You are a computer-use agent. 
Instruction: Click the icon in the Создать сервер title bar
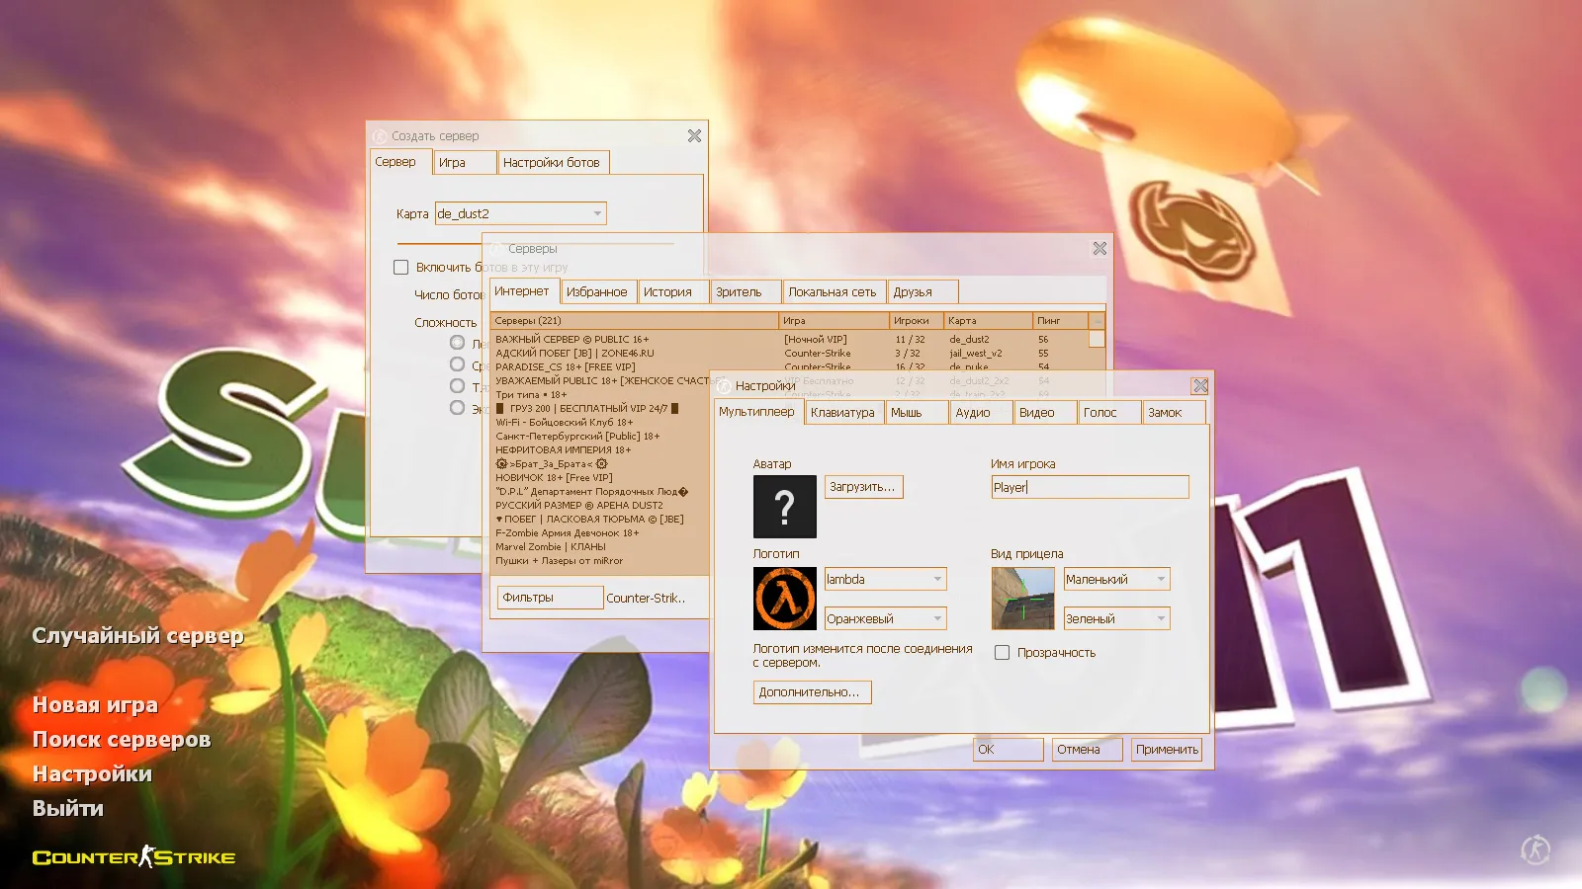379,135
